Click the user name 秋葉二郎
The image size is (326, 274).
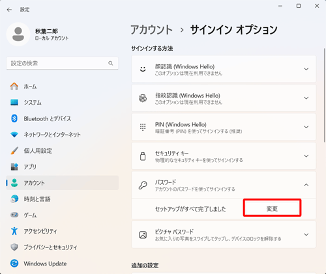tap(46, 31)
